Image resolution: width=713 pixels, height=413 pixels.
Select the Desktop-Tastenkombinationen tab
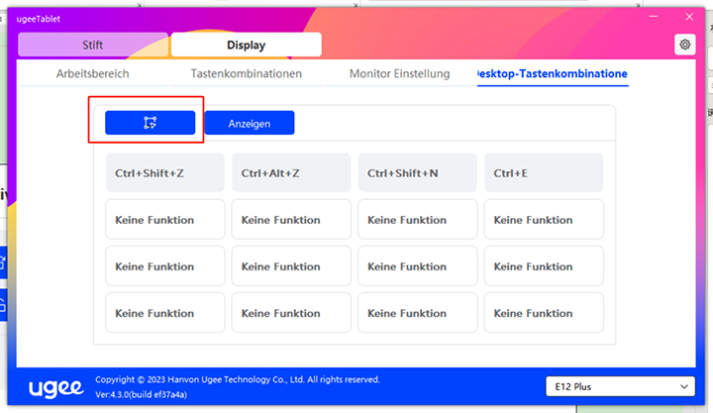551,74
